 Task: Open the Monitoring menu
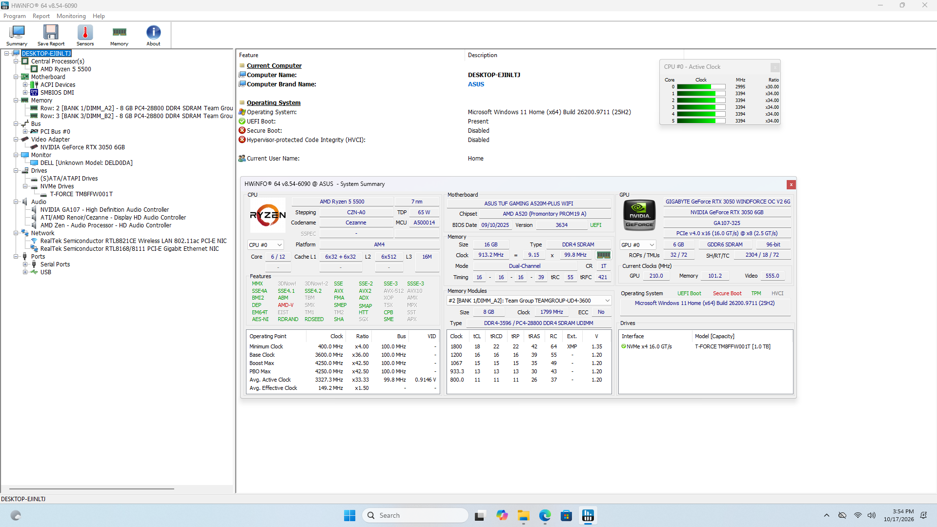point(71,16)
